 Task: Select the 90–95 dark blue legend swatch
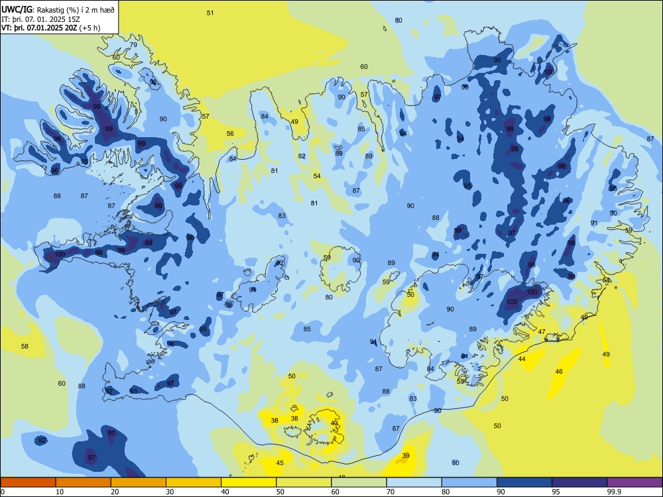(x=524, y=482)
